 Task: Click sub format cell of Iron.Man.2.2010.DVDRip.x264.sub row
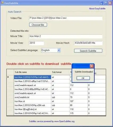60,105
